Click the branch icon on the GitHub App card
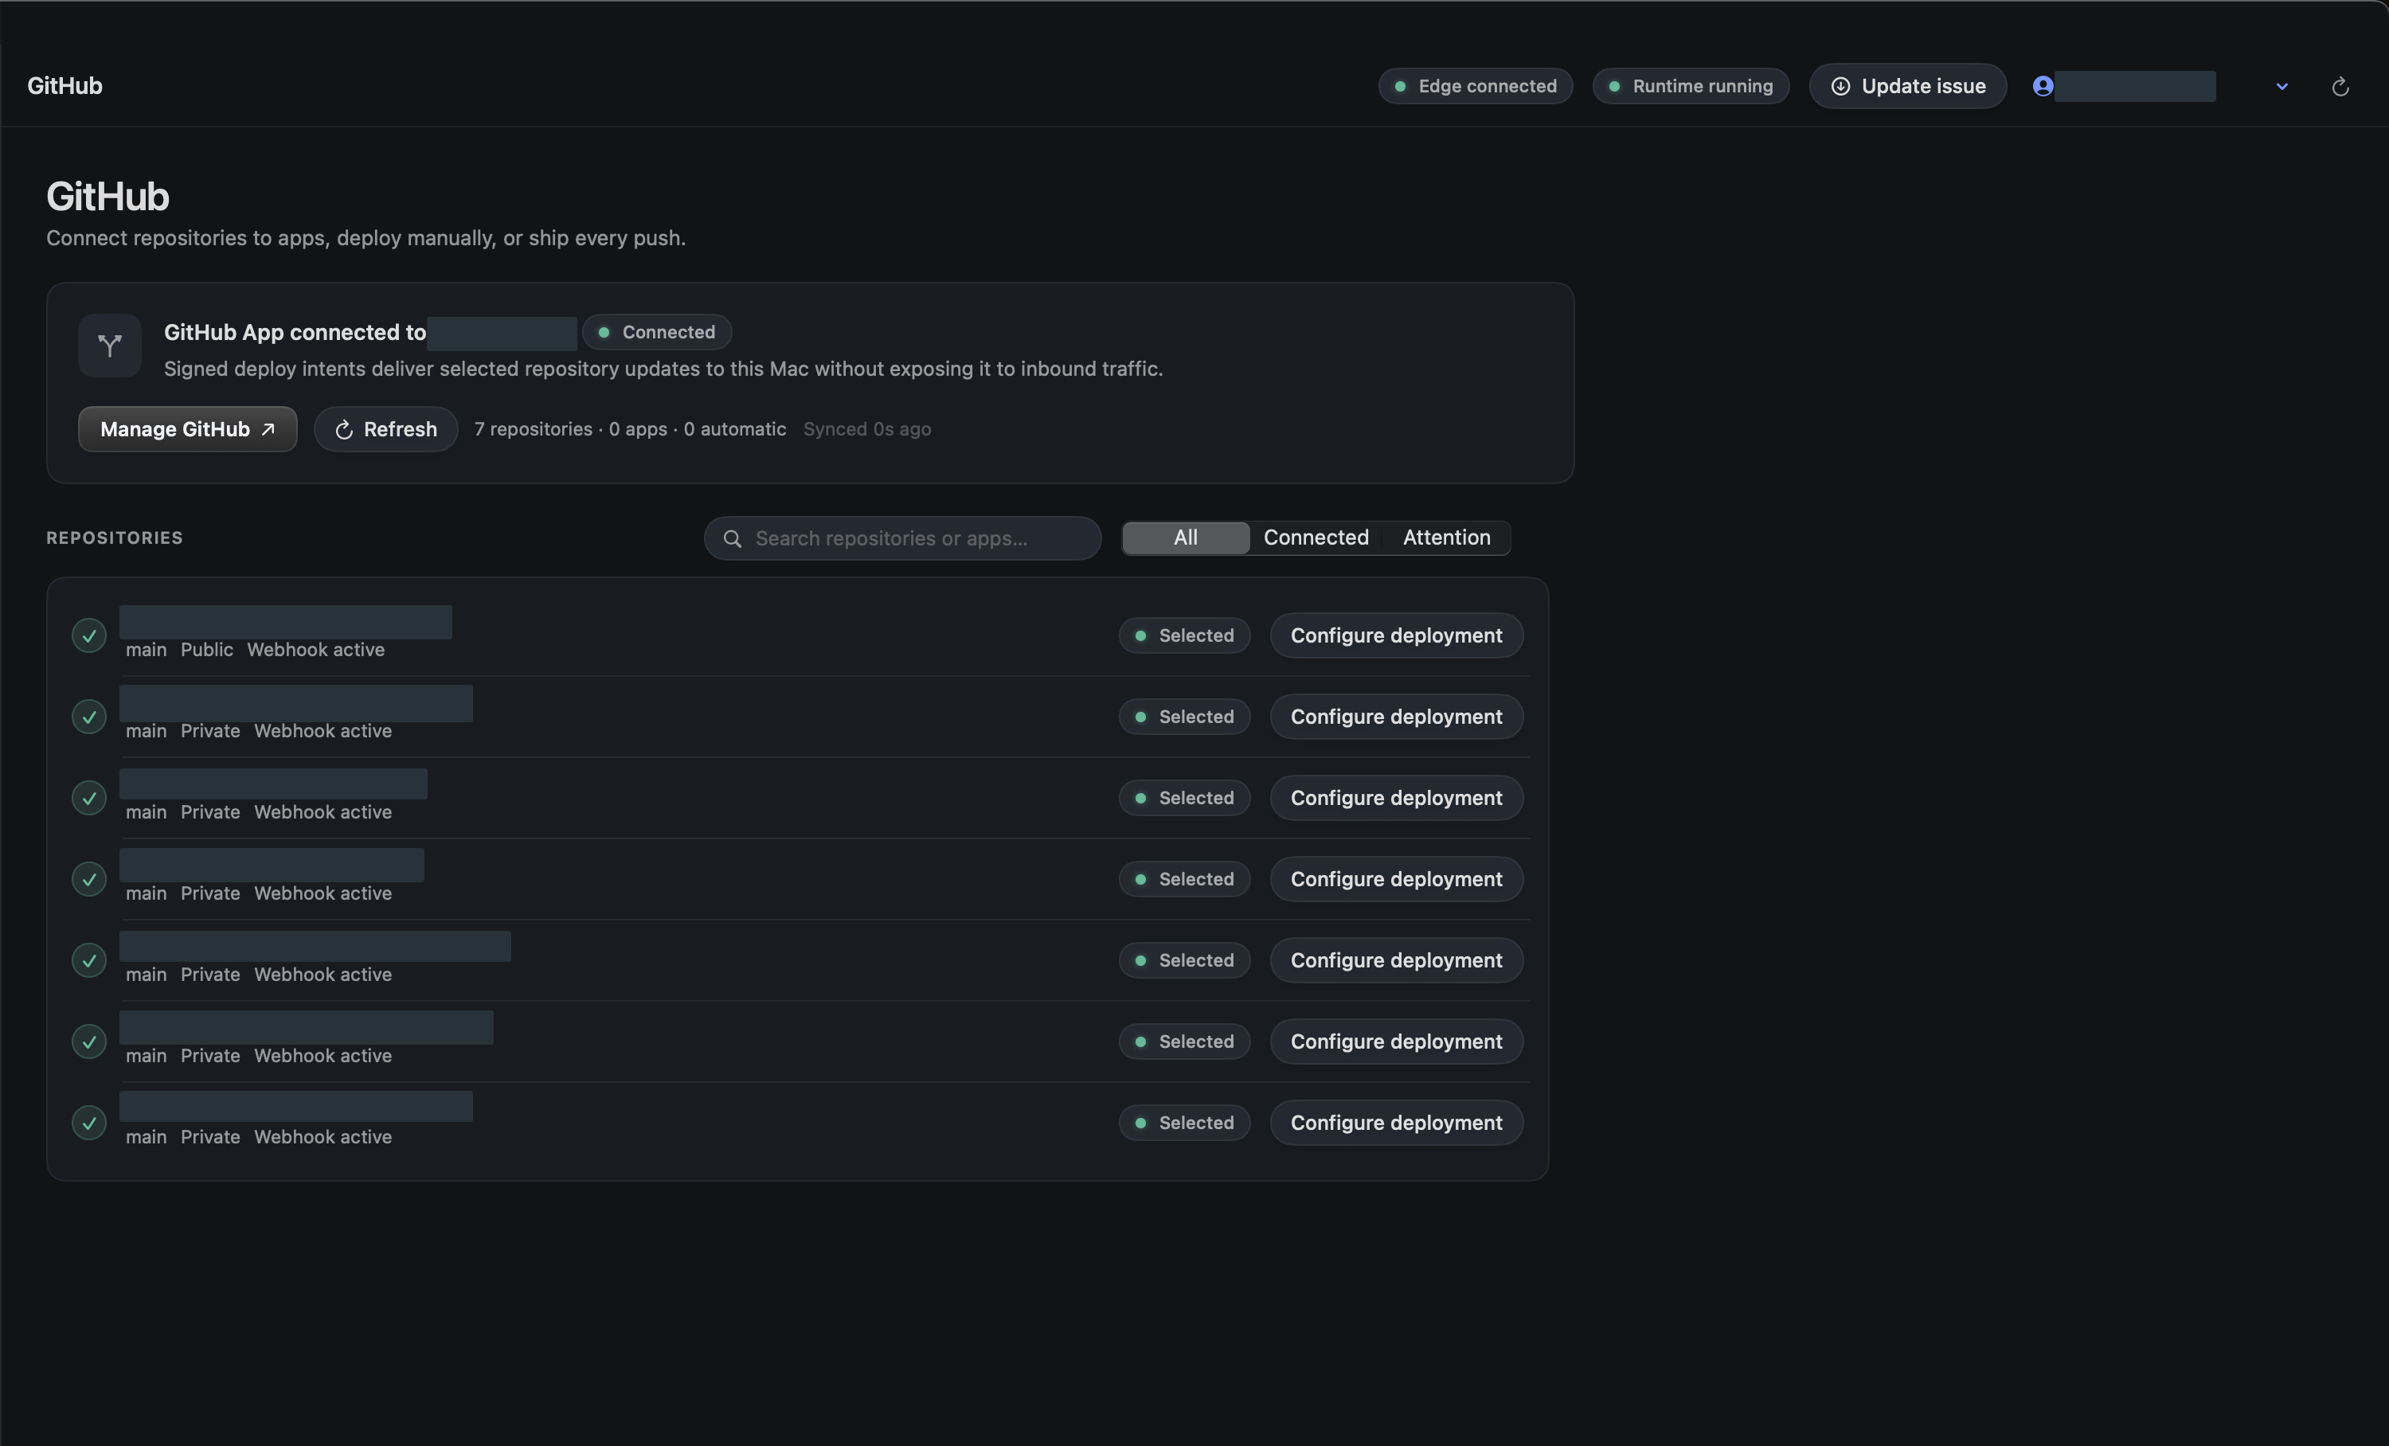2389x1446 pixels. [x=110, y=345]
